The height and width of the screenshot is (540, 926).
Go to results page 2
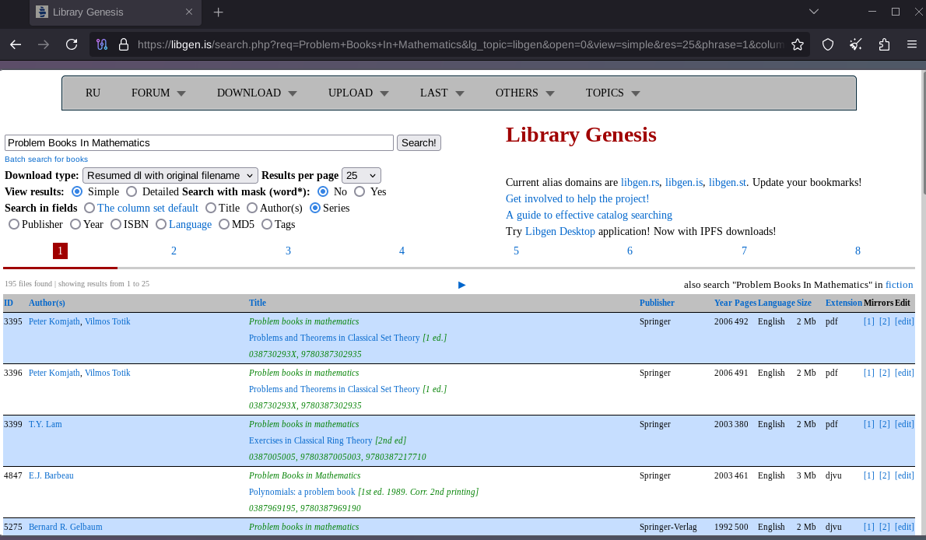(x=174, y=251)
